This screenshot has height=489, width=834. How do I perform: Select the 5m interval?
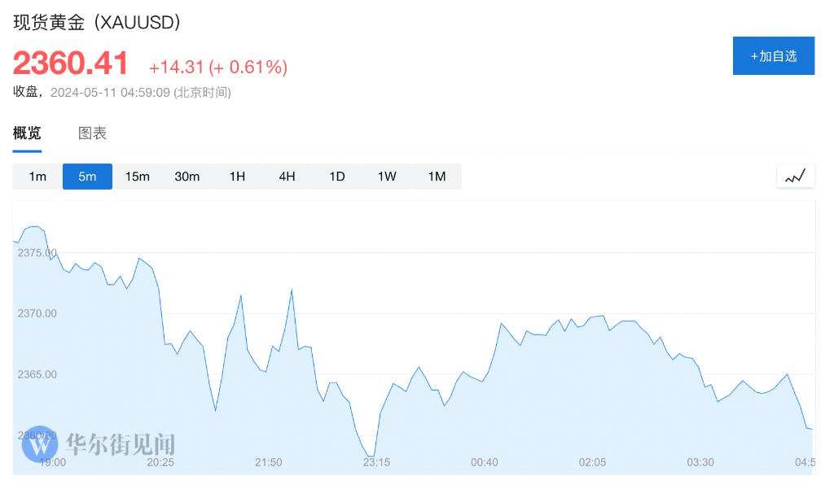(87, 177)
